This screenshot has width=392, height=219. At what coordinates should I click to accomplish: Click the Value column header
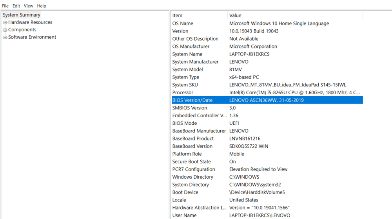(294, 15)
